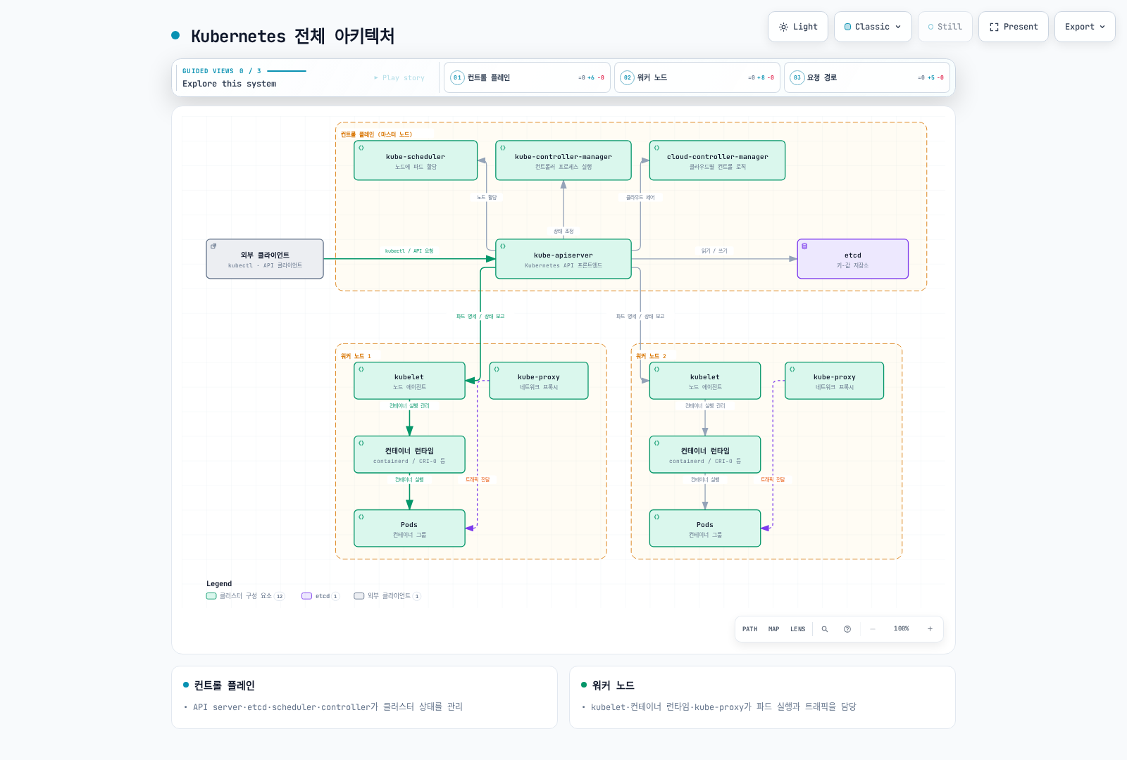Select the kube-apiserver node
Screen dimensions: 1127x760
click(x=563, y=259)
